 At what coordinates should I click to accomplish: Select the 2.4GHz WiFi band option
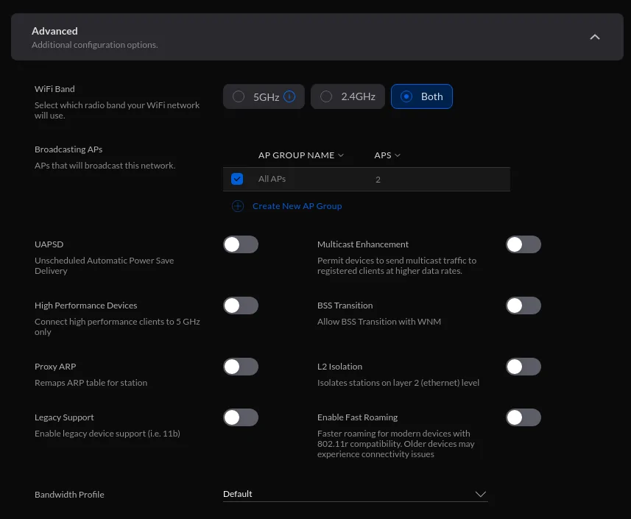coord(348,96)
